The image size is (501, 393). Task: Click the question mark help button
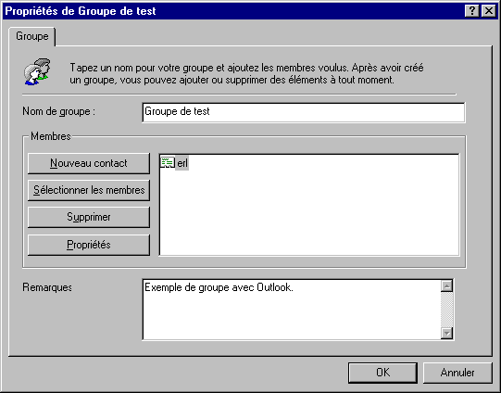(x=472, y=11)
